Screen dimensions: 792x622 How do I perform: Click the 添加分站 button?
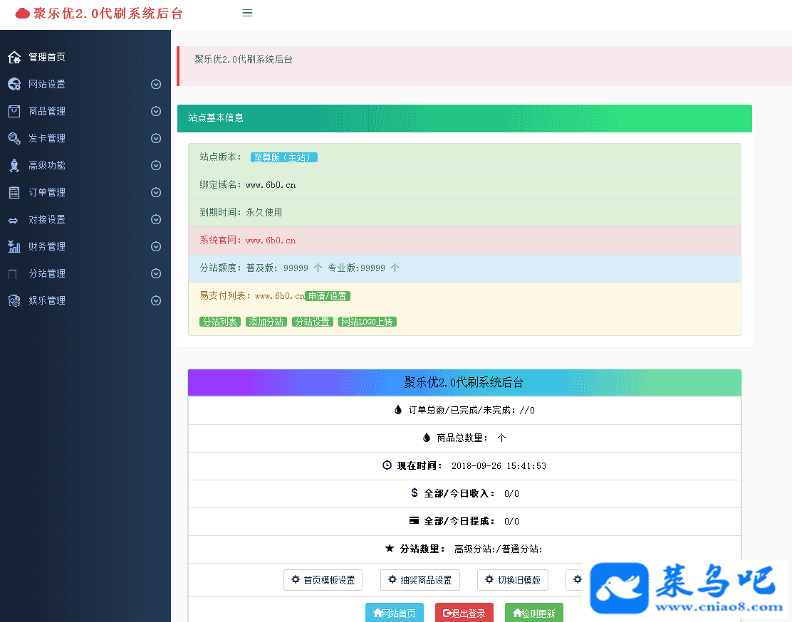coord(266,322)
